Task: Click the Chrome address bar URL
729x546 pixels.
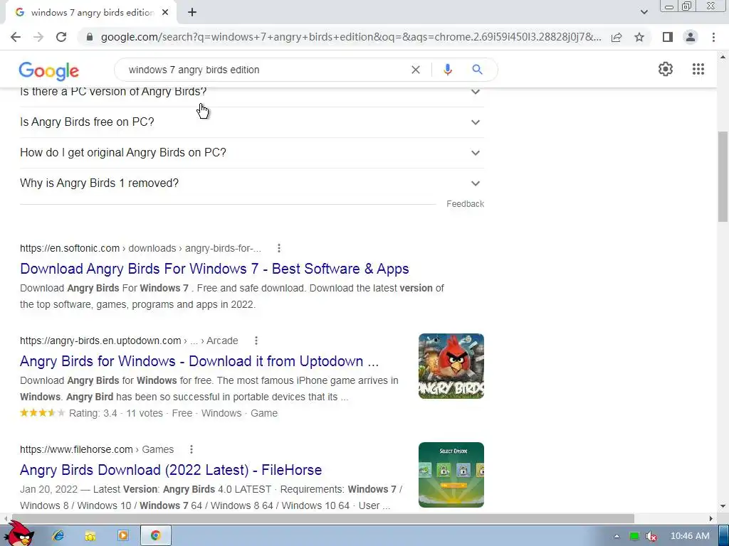Action: [x=351, y=37]
